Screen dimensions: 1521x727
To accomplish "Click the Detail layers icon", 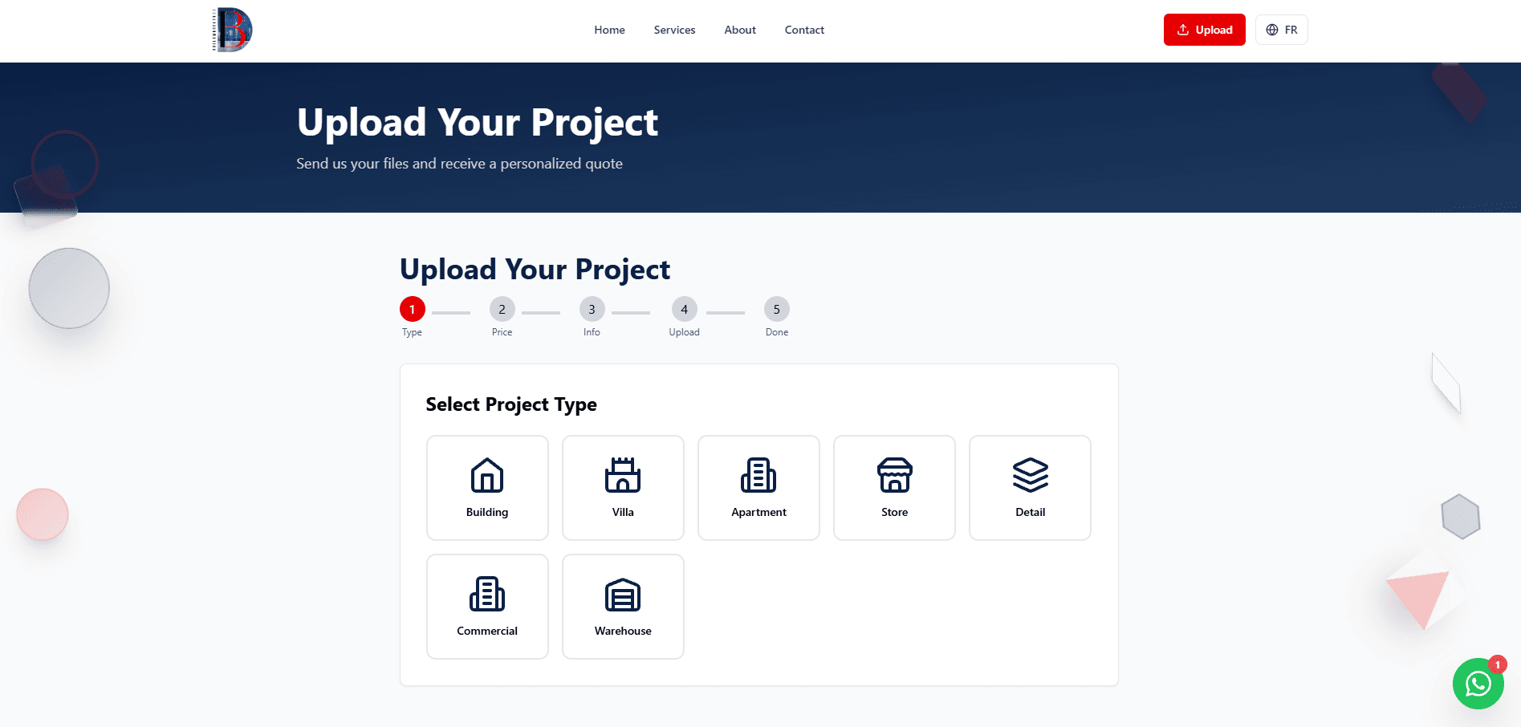I will coord(1030,476).
